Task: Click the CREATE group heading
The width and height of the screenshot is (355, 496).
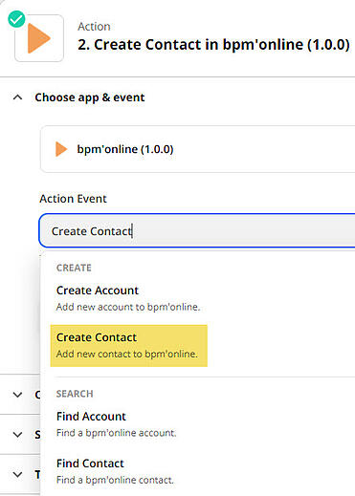Action: pyautogui.click(x=74, y=268)
